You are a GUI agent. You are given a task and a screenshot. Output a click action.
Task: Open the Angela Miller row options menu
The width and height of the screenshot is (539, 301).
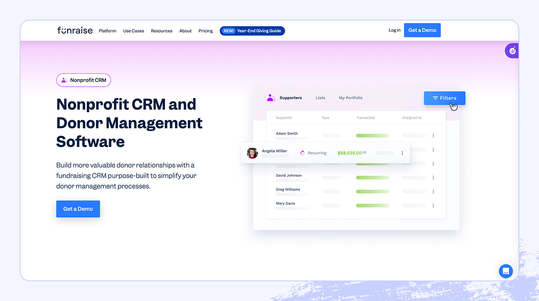tap(402, 153)
